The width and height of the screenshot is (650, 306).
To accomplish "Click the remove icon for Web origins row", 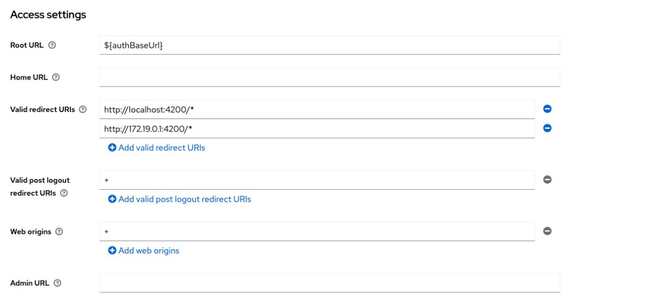I will pyautogui.click(x=547, y=231).
